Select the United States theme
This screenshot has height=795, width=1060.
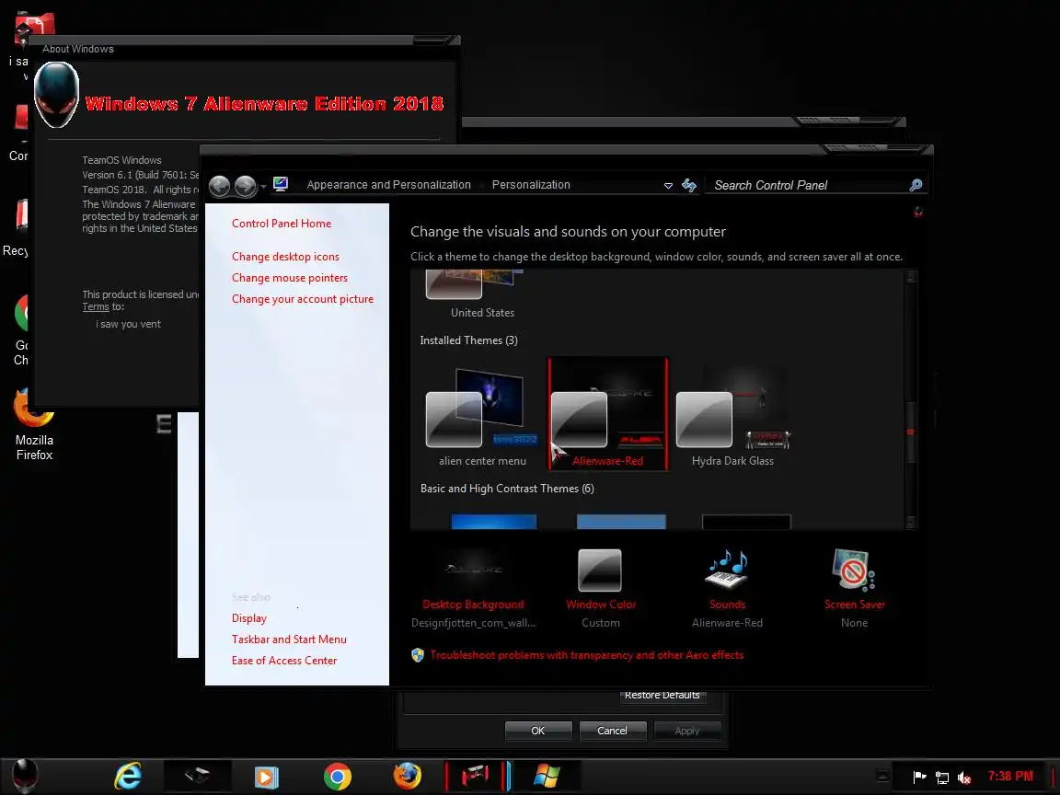coord(482,294)
